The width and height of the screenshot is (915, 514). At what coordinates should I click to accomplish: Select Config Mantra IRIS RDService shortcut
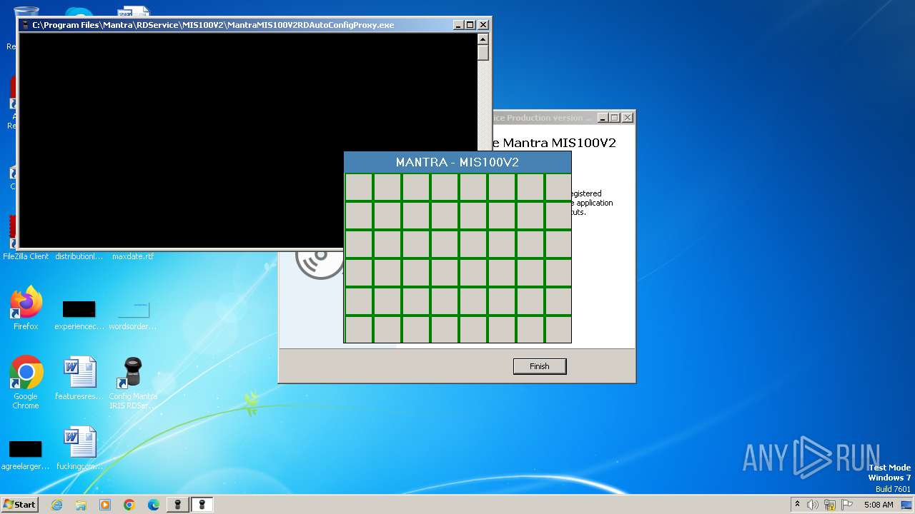[133, 383]
